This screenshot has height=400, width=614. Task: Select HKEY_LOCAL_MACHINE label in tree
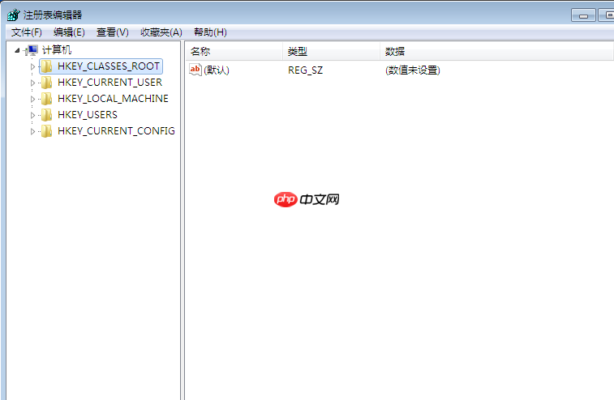pyautogui.click(x=113, y=99)
